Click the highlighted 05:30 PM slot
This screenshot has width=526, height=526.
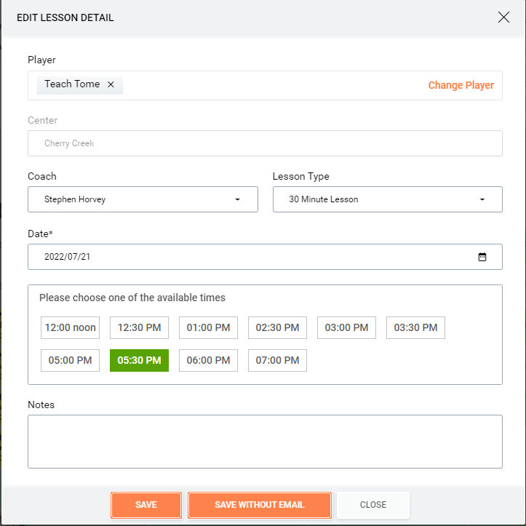pos(139,360)
